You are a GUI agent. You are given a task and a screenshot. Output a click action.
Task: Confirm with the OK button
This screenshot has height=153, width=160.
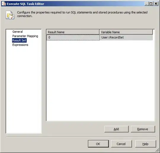pos(98,144)
